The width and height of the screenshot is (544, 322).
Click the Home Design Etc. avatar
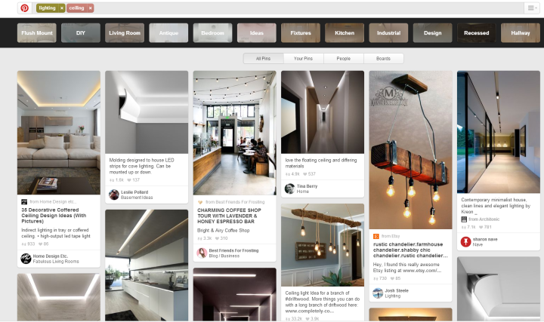coord(25,259)
